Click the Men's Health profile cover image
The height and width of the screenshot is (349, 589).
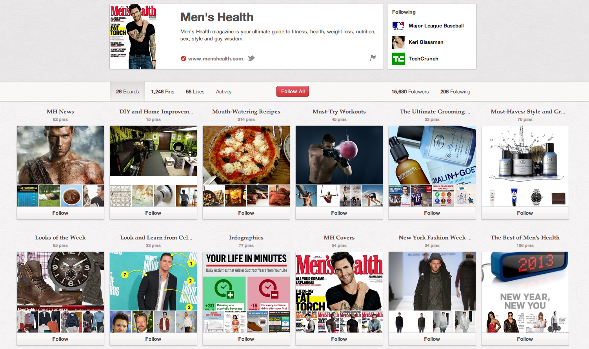click(133, 37)
